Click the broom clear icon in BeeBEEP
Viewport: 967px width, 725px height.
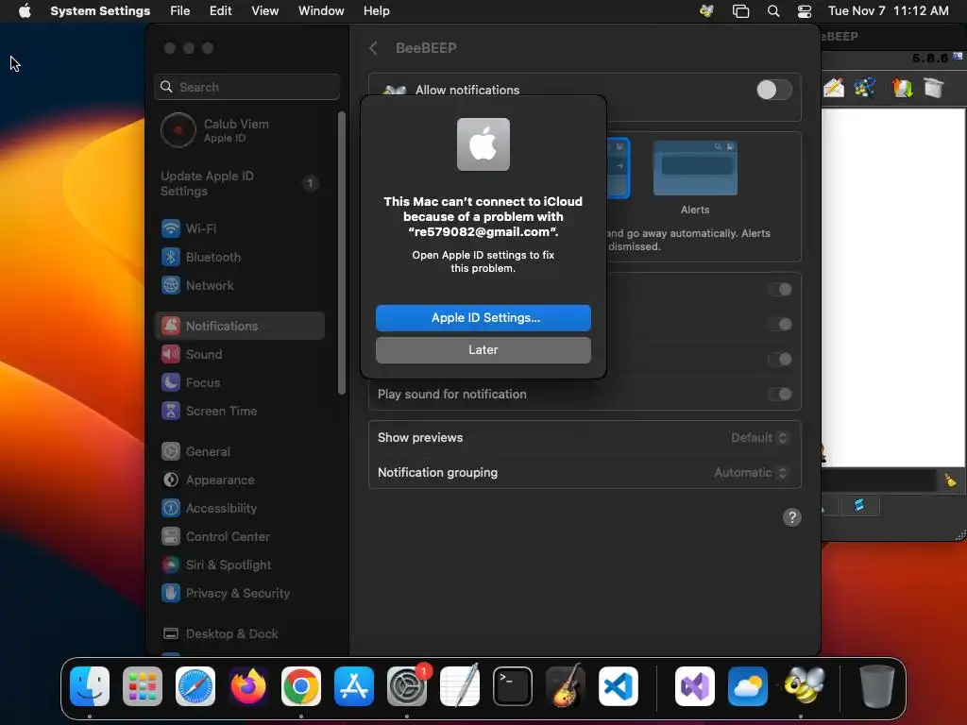(x=950, y=481)
